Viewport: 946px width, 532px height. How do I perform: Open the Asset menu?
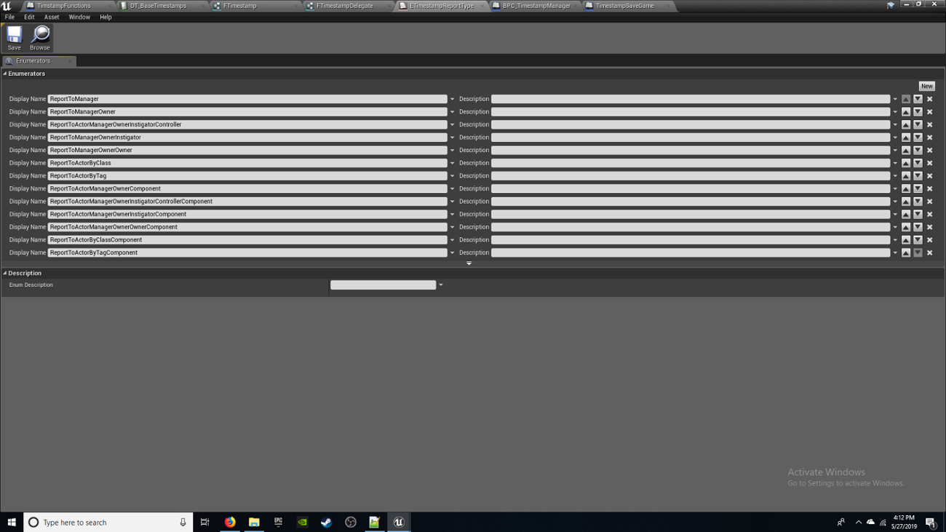pyautogui.click(x=50, y=17)
